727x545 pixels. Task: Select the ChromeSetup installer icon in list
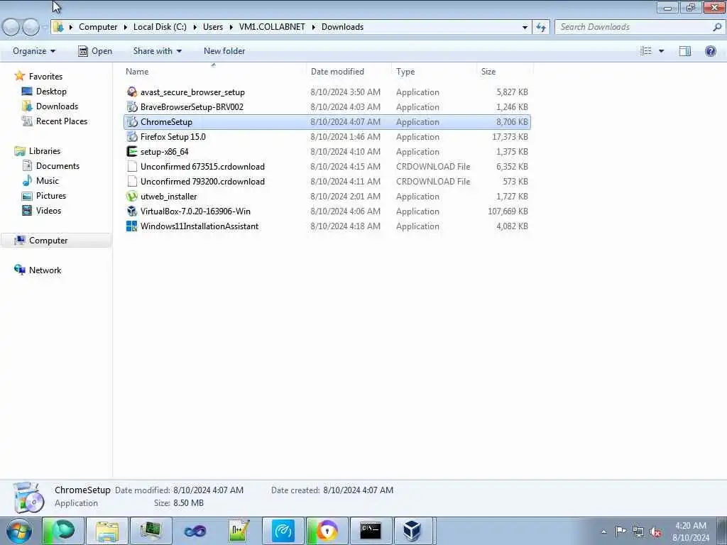tap(132, 122)
